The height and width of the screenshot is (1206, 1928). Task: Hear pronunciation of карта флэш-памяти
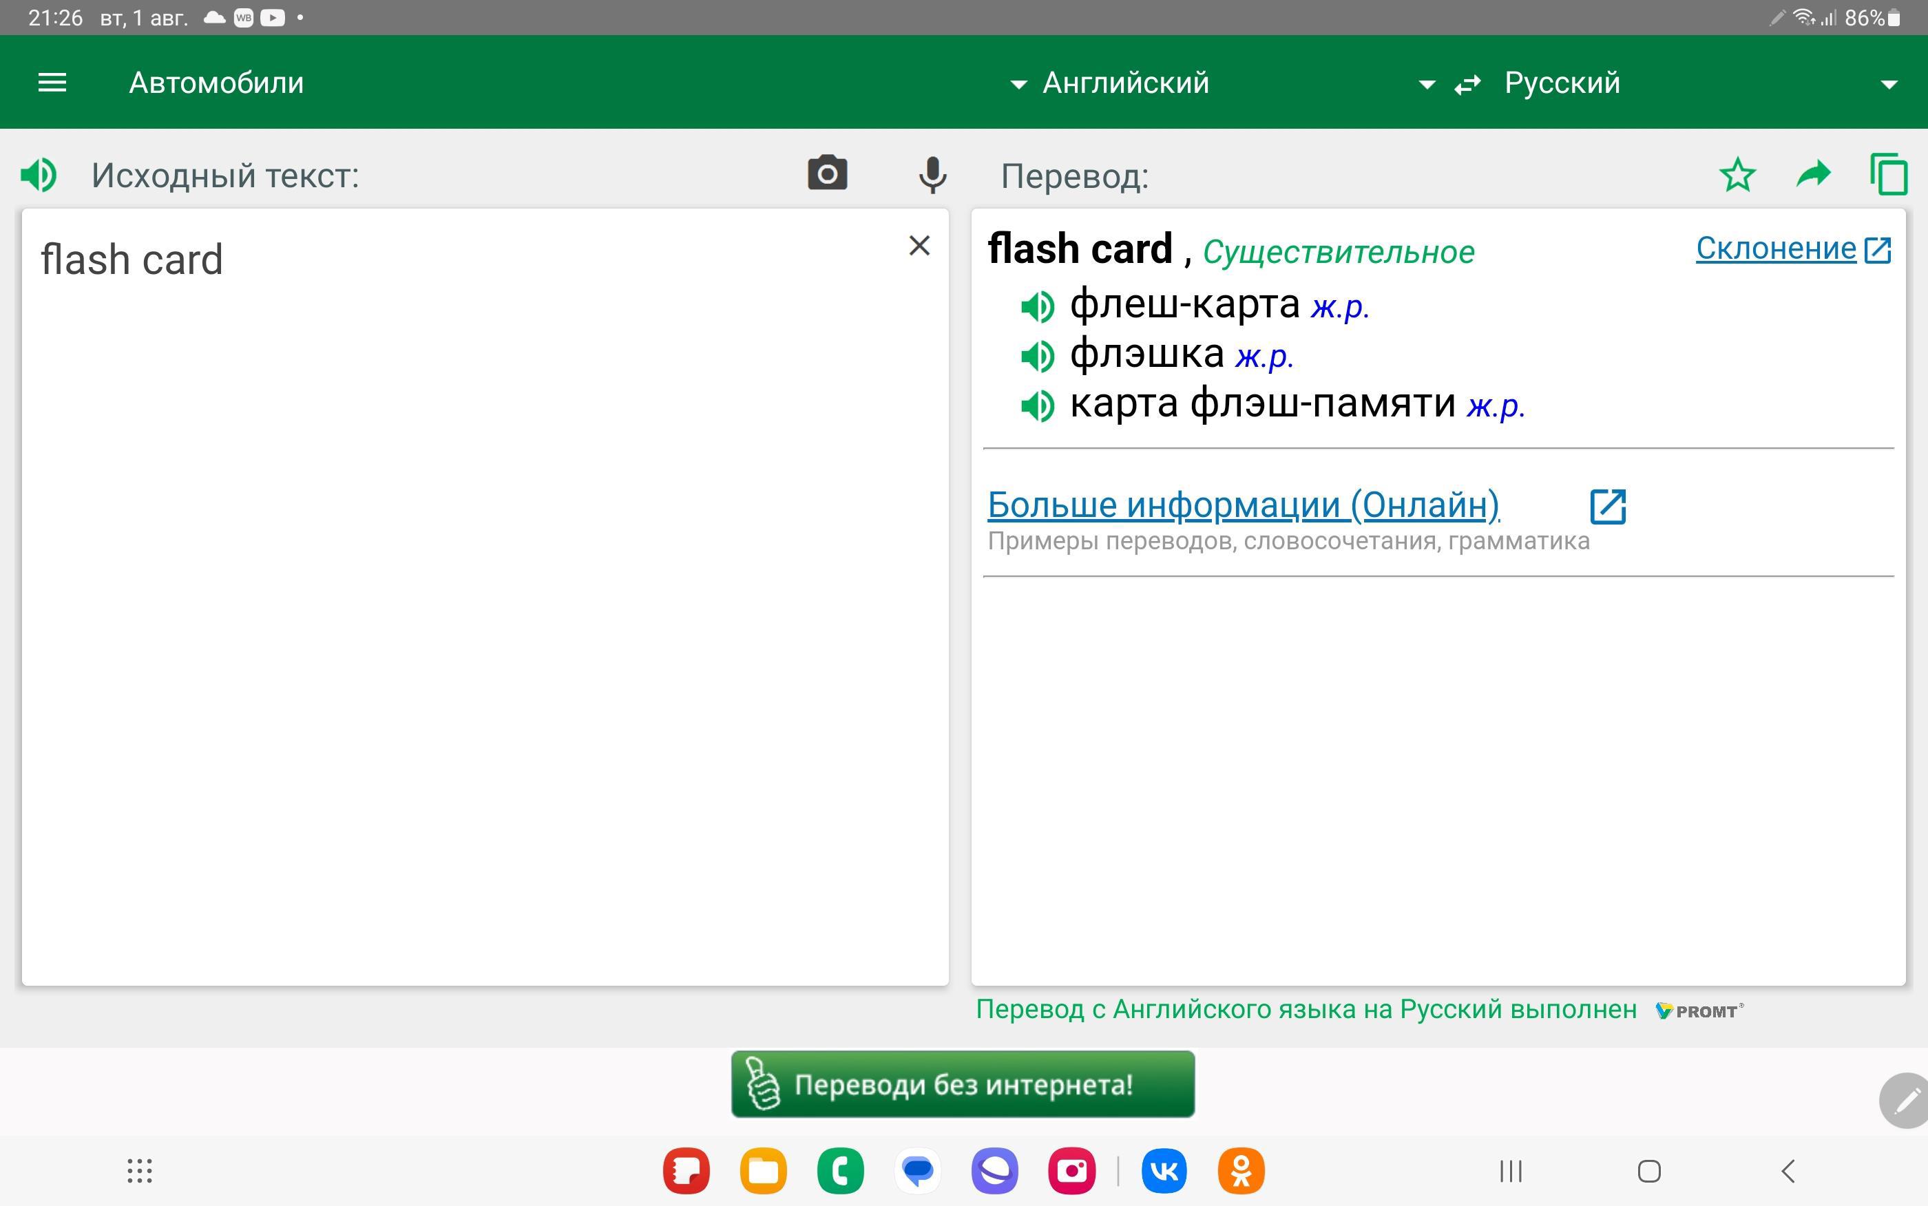1037,406
